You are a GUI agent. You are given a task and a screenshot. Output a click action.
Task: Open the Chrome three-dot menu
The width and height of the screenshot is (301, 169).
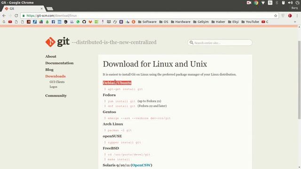coord(297,15)
